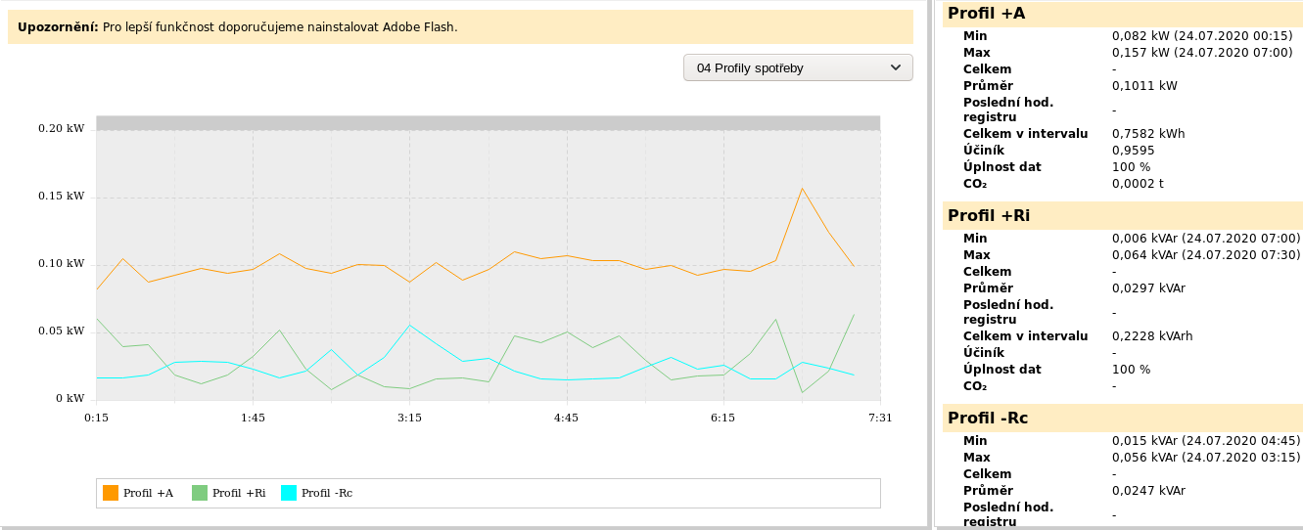The image size is (1303, 530).
Task: Click the 0.15 kW label on the y-axis
Action: (x=62, y=196)
